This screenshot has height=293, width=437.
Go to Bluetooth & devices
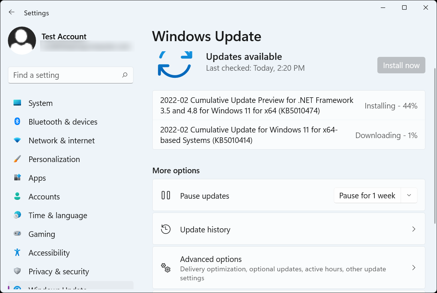(71, 122)
